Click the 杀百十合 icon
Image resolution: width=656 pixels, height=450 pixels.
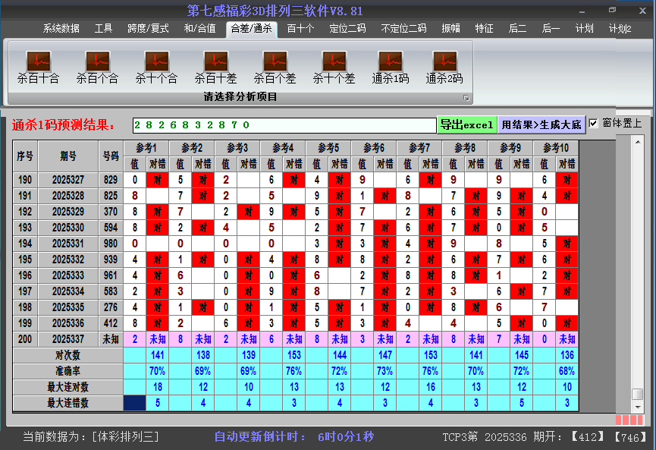(38, 68)
